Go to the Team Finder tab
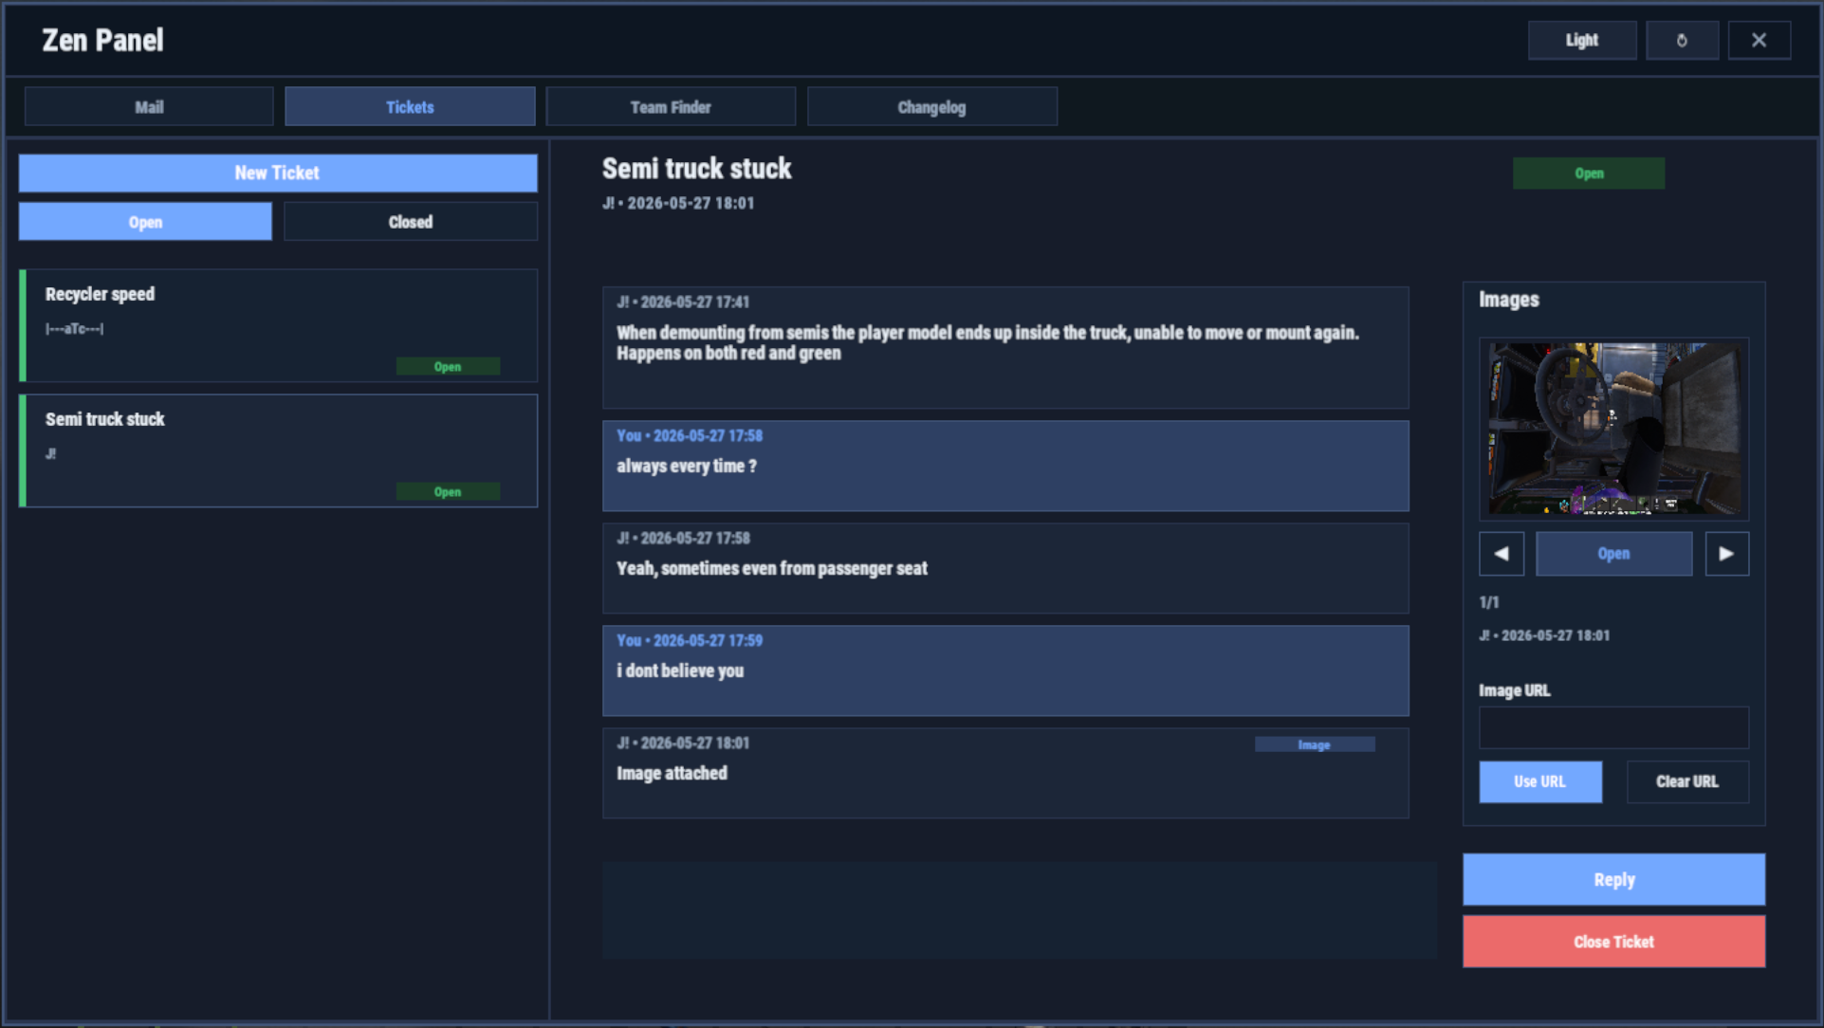The image size is (1824, 1028). click(x=671, y=107)
